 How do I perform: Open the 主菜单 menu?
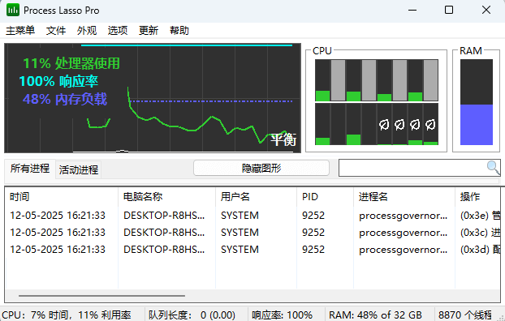[20, 31]
